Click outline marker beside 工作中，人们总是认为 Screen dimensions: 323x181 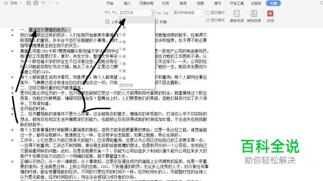(13, 140)
